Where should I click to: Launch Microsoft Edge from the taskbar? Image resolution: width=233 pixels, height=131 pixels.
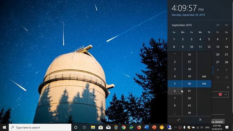point(116,127)
